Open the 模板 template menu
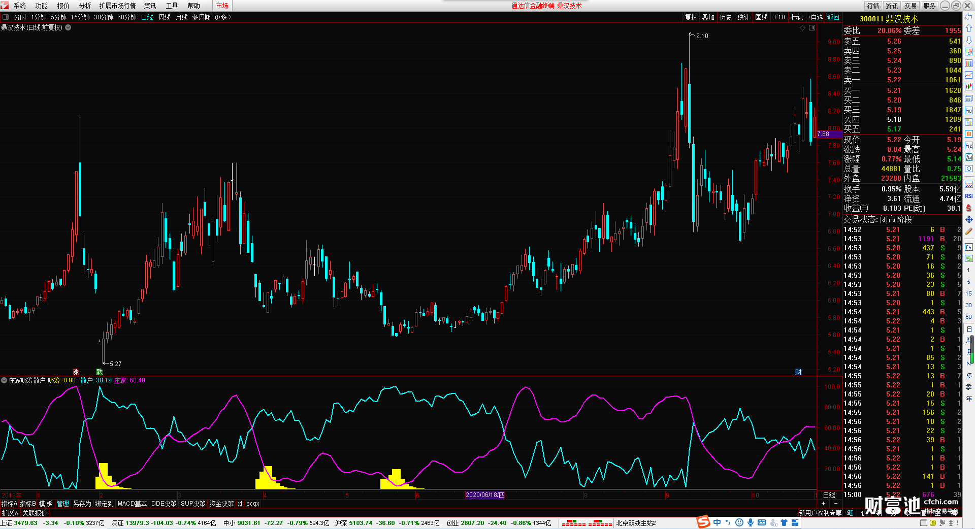This screenshot has width=975, height=529. [x=46, y=504]
